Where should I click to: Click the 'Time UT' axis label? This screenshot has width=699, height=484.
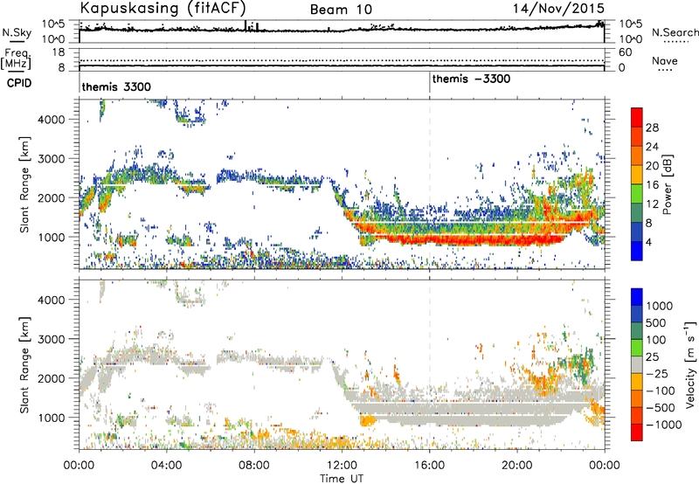(x=342, y=479)
